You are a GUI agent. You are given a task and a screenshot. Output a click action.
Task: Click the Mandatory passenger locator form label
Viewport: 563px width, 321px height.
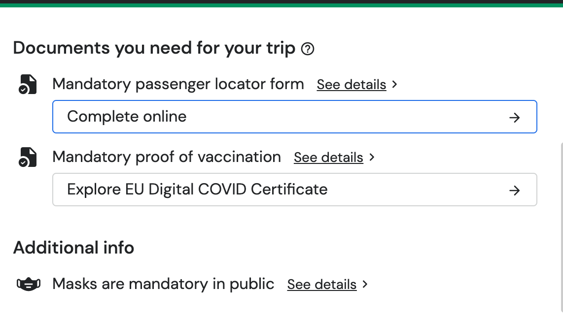point(178,84)
